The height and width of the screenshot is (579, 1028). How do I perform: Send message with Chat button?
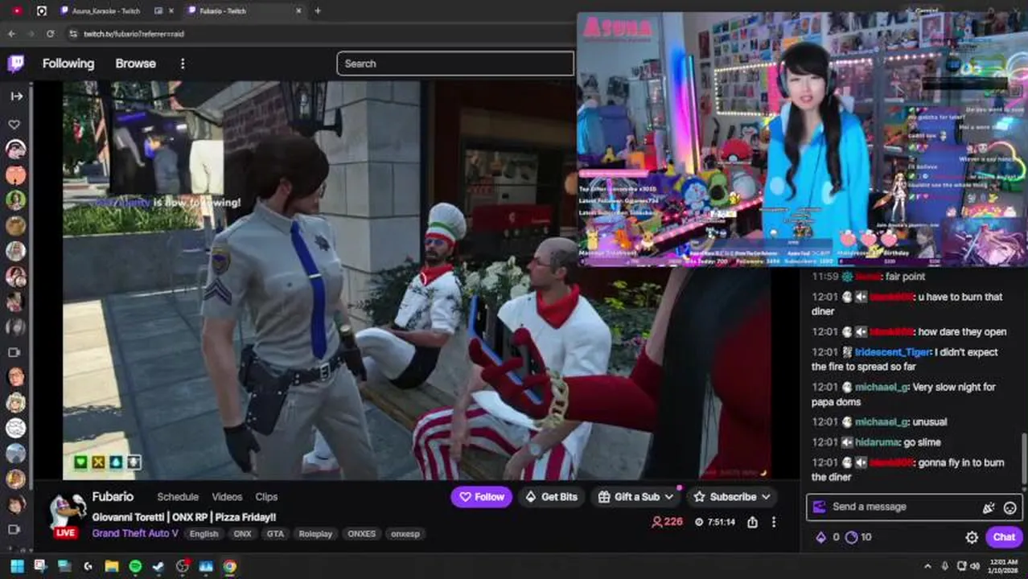1004,537
